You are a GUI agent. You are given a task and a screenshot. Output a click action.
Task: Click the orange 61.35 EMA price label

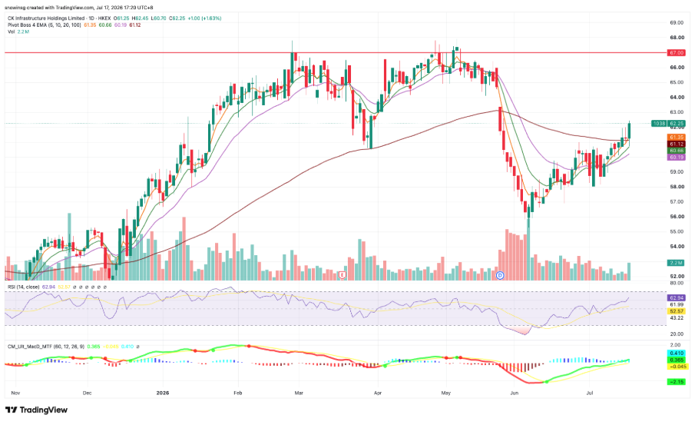pyautogui.click(x=676, y=138)
